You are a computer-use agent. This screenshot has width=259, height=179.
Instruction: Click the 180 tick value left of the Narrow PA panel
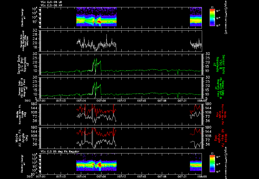pos(35,104)
